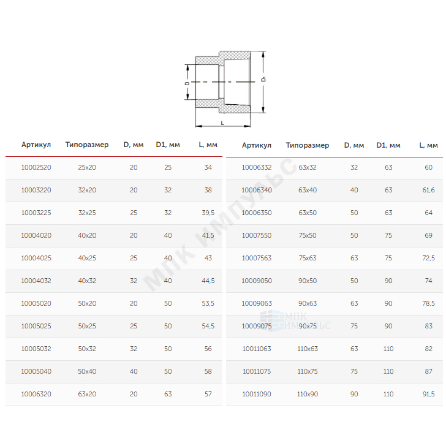This screenshot has width=446, height=446.
Task: Select article number 10004032
Action: click(36, 281)
